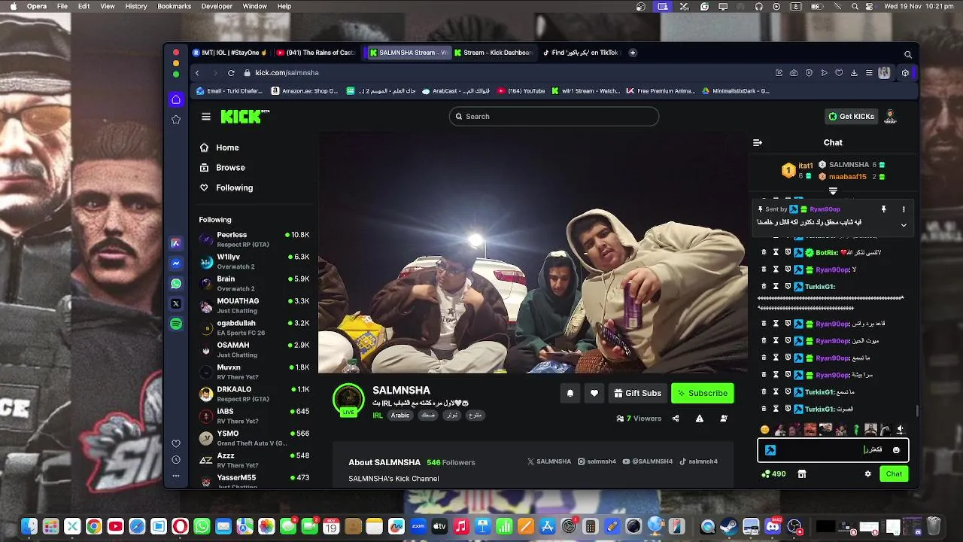Screen dimensions: 963x542
Task: Switch to the TikTok Find tab
Action: tap(581, 53)
